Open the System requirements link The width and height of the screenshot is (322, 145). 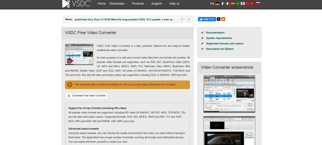coord(219,38)
